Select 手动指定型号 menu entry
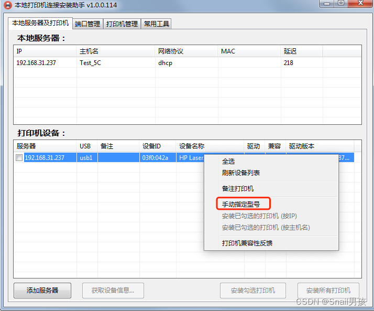Viewport: 374px width, 311px height. point(271,205)
